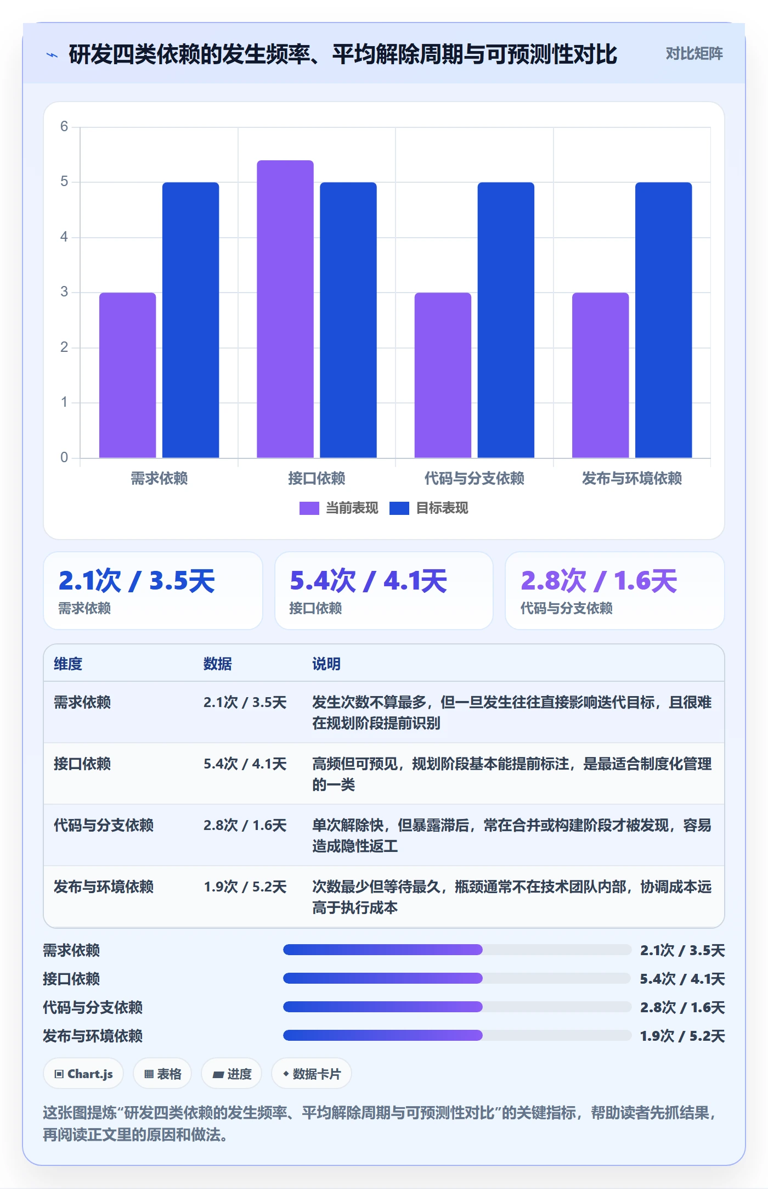The height and width of the screenshot is (1189, 768).
Task: Click the 代码与分支依赖 x-axis label
Action: 475,479
